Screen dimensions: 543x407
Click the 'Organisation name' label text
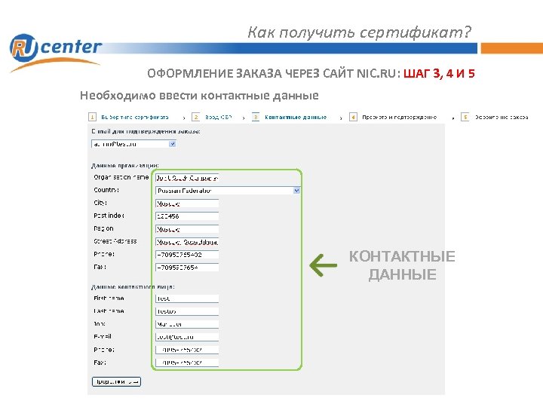click(x=121, y=177)
